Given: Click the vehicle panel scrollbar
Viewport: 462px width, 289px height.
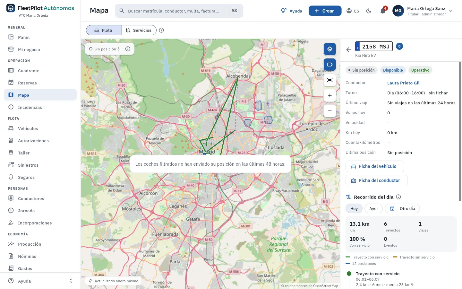Looking at the screenshot, I should (460, 132).
